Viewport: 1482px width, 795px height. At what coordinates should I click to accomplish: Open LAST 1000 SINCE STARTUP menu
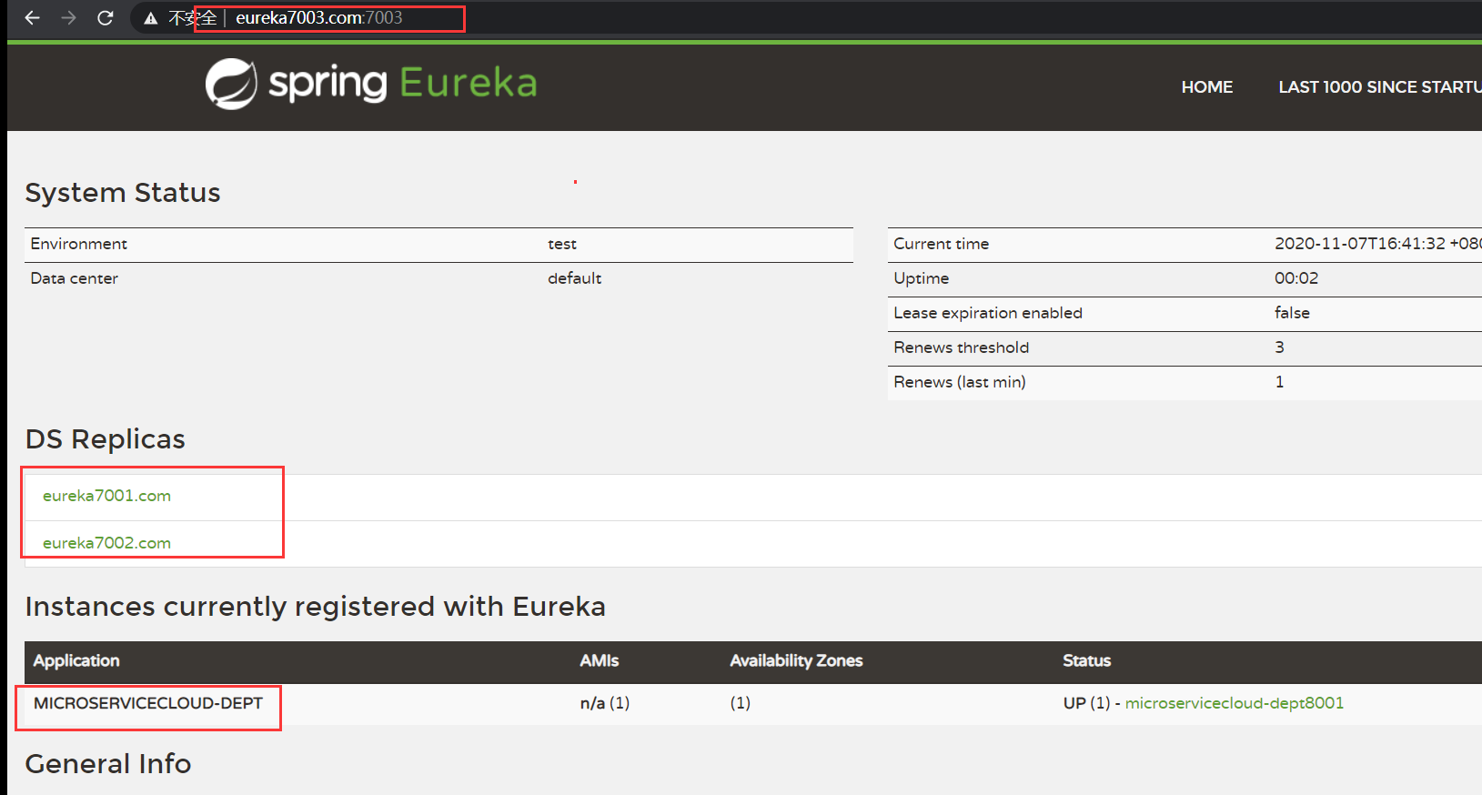[1378, 87]
